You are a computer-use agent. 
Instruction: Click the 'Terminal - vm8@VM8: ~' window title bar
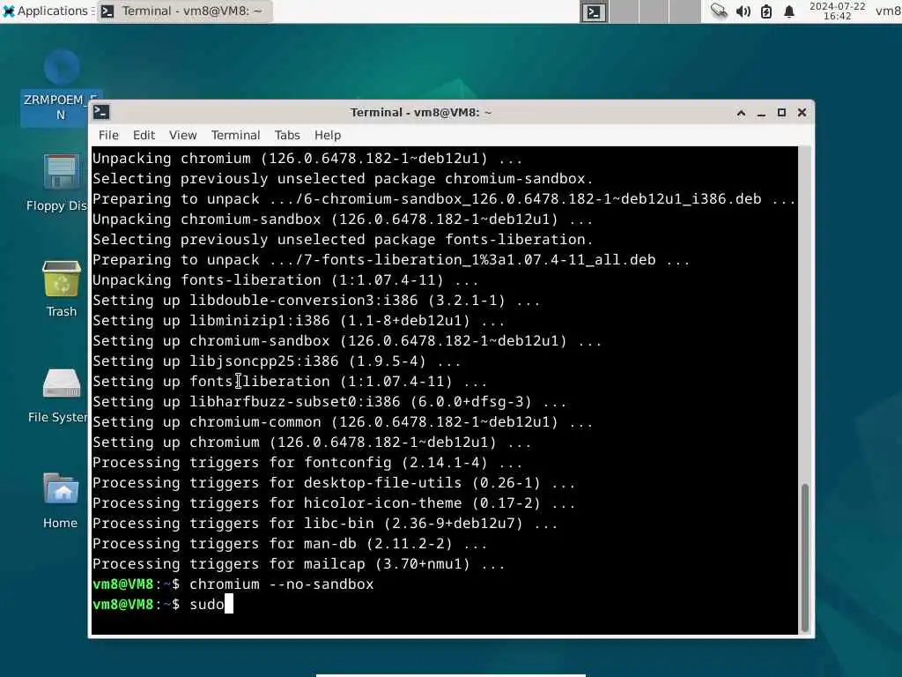click(x=421, y=112)
